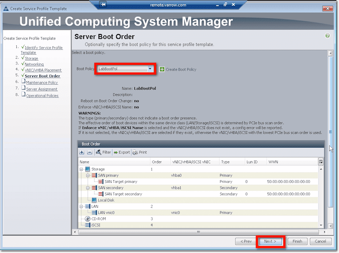
Task: Open the Boot Policy dropdown LabBootPol
Action: (x=125, y=69)
